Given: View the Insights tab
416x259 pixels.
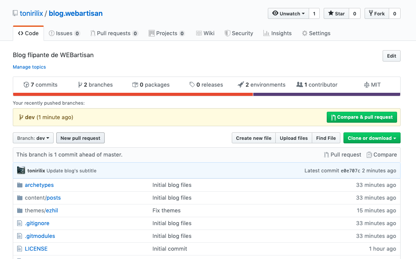Looking at the screenshot, I should 277,33.
